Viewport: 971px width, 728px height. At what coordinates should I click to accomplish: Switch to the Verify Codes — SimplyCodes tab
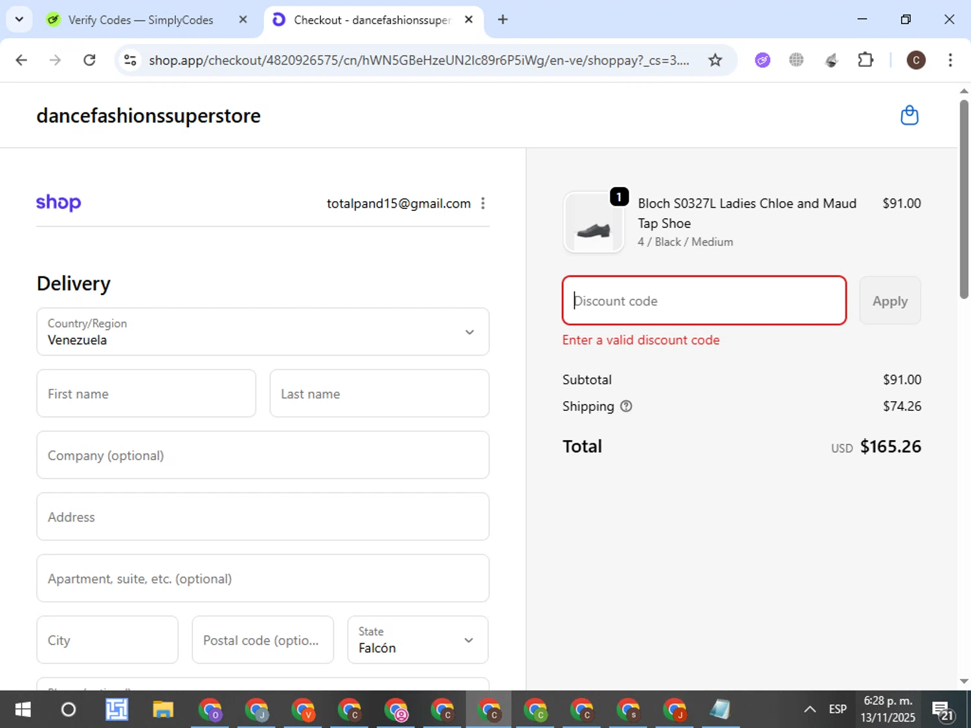[140, 20]
